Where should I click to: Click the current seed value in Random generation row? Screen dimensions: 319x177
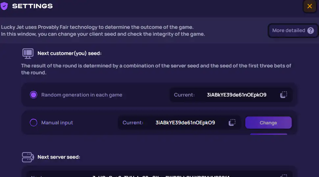click(236, 95)
